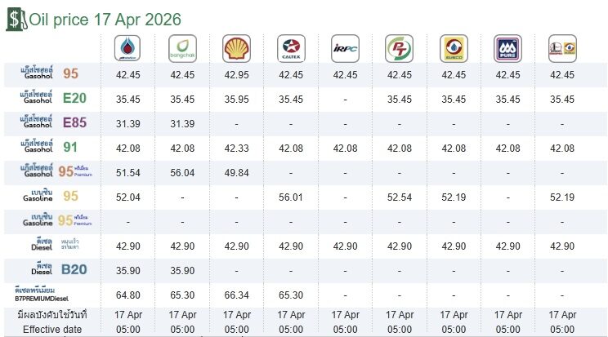This screenshot has width=608, height=337.
Task: Click Shell's Gasohol 95 price 42.95
Action: coord(236,74)
